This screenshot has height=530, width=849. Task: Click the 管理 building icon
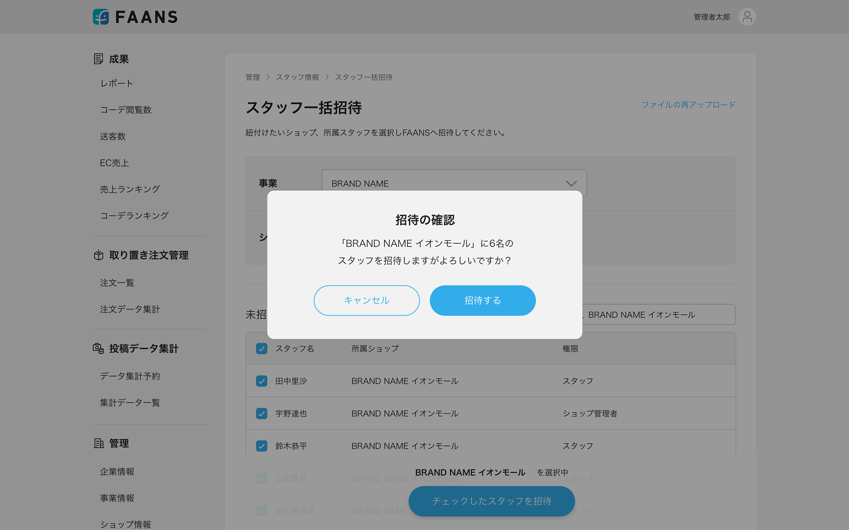pyautogui.click(x=98, y=444)
